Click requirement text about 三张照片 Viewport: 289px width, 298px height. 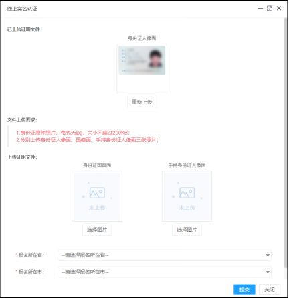click(x=87, y=140)
